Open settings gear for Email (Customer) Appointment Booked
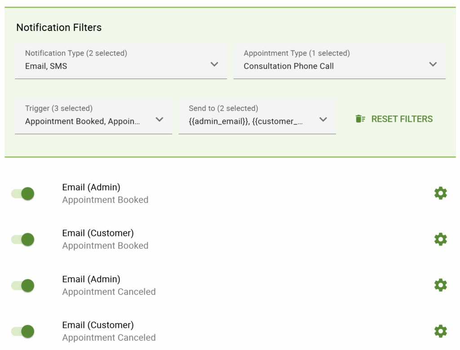This screenshot has height=350, width=460. 440,239
